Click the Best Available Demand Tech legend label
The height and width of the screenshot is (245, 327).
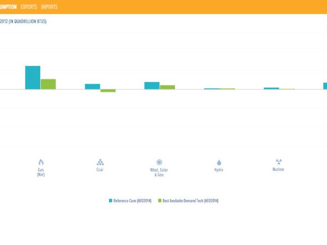click(190, 200)
